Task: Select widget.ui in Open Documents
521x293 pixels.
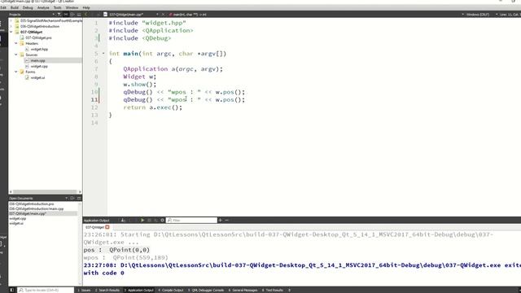Action: [x=16, y=223]
